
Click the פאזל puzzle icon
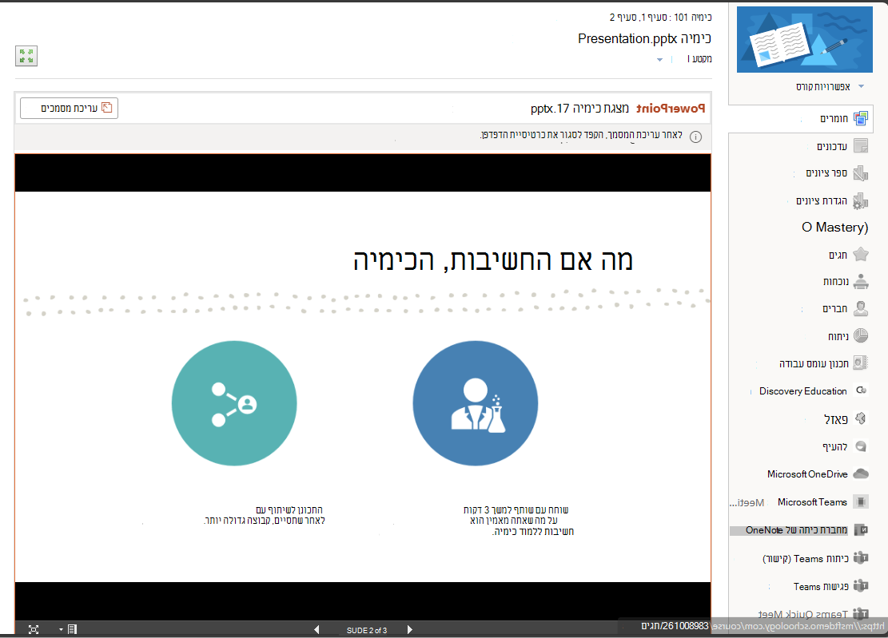point(860,418)
